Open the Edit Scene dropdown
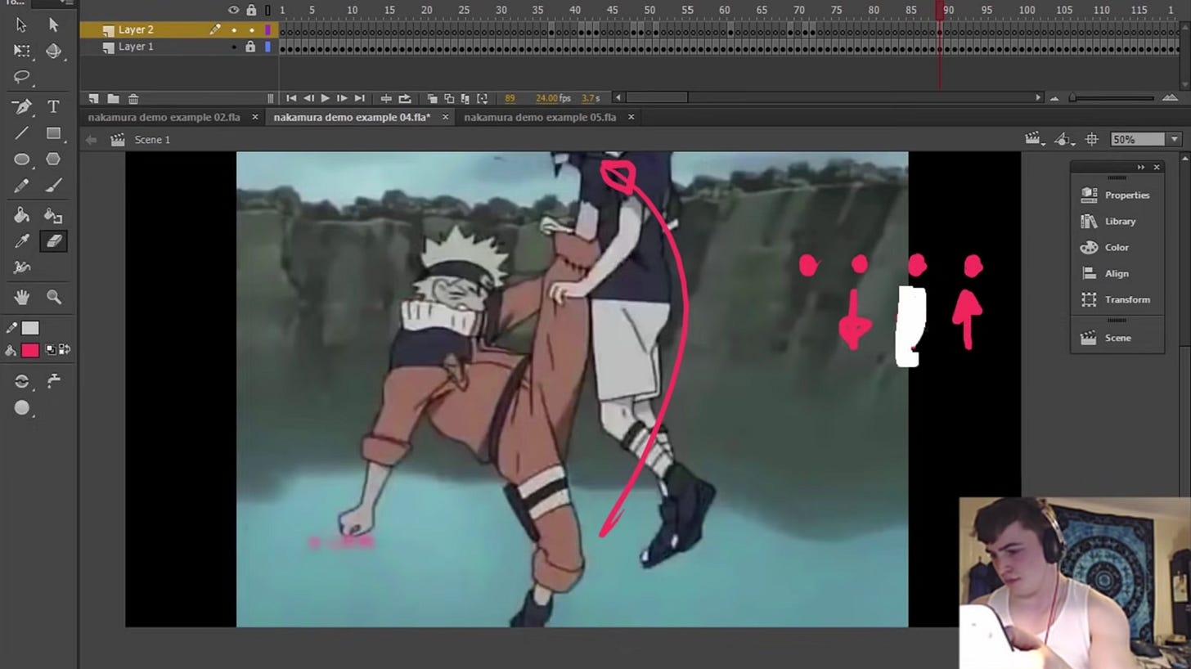The width and height of the screenshot is (1191, 669). click(1035, 140)
